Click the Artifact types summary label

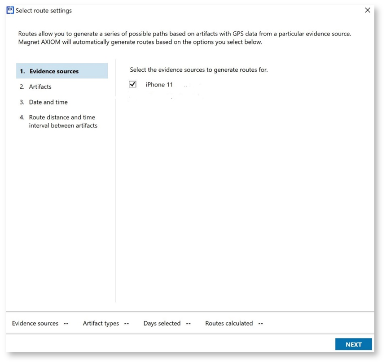coord(101,323)
